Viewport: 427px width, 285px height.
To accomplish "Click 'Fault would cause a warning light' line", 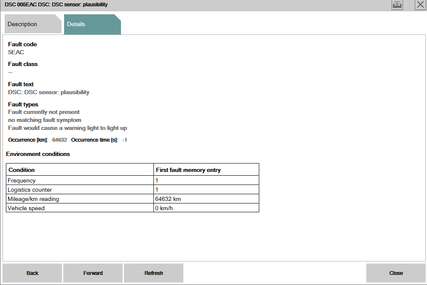I will (67, 128).
